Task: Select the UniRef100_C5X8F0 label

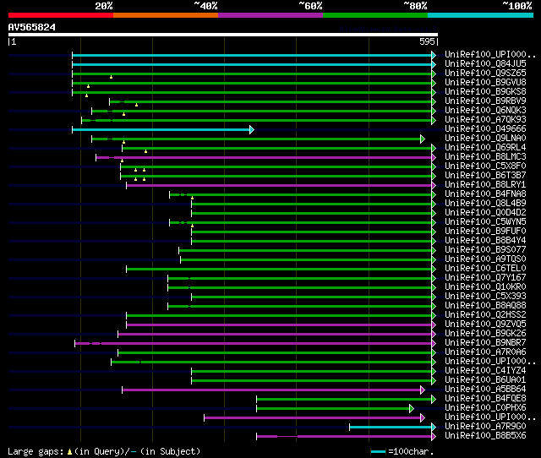Action: pyautogui.click(x=485, y=166)
